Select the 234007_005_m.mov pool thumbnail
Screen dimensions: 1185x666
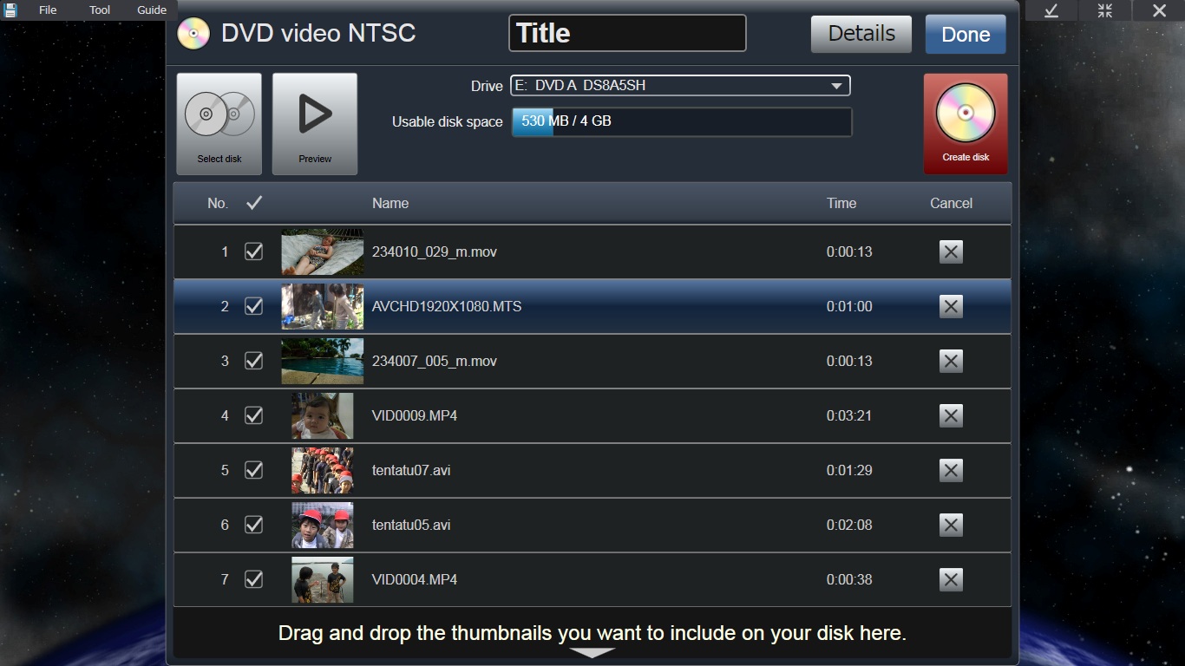tap(323, 361)
